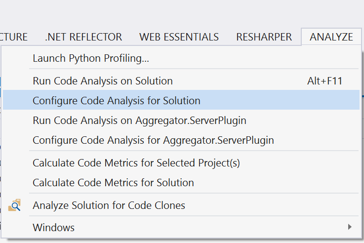Open the WEB ESSENTIALS menu
This screenshot has height=243, width=364.
pyautogui.click(x=179, y=37)
